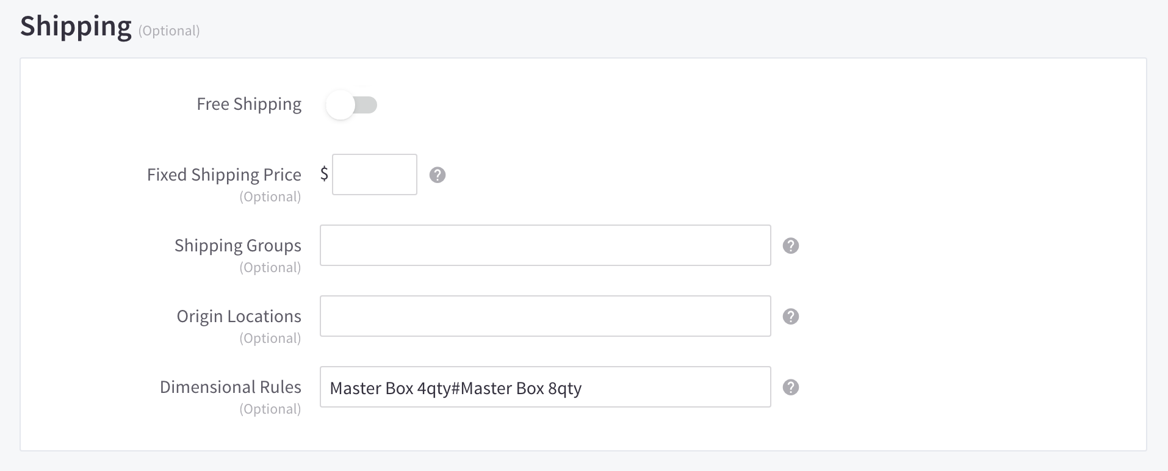This screenshot has width=1168, height=471.
Task: Select the Shipping Groups label text
Action: point(237,246)
